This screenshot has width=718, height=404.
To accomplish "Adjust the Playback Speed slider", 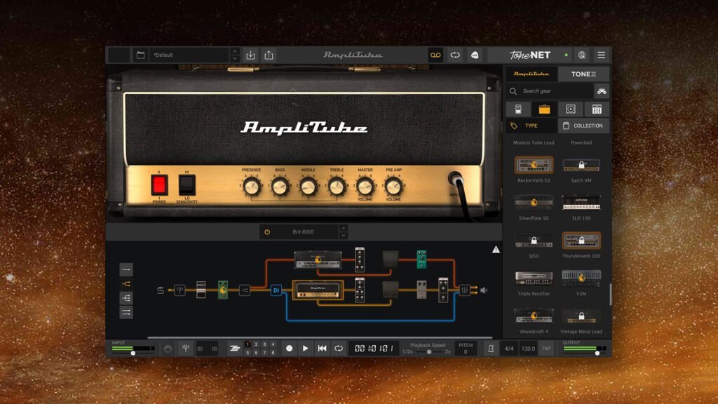I will point(431,351).
